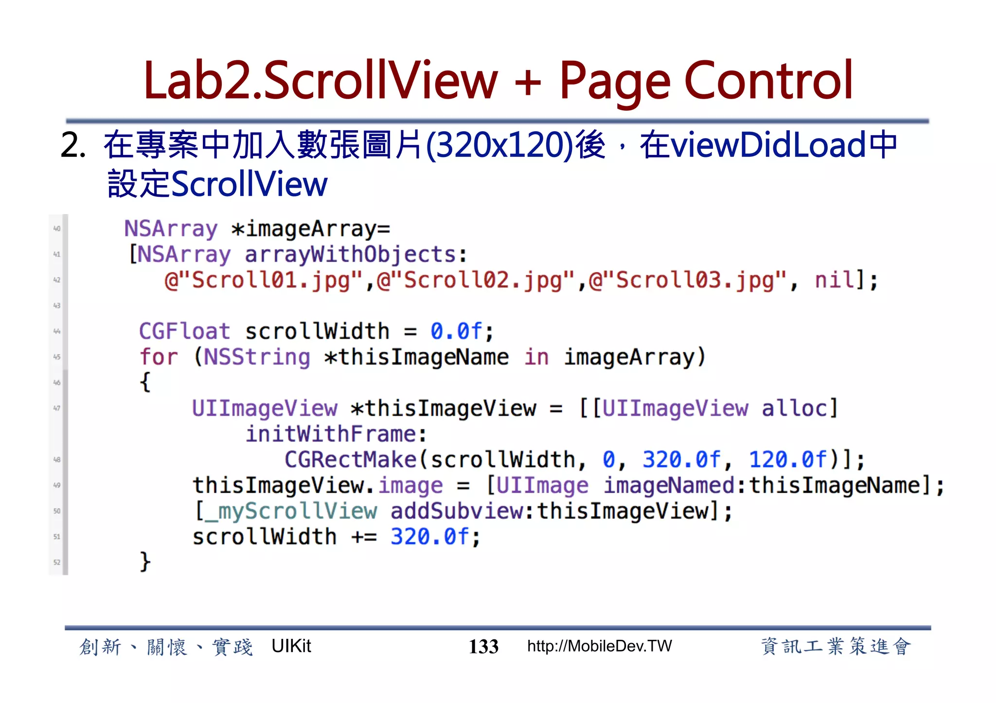Click line number 40 in code gutter
Viewport: 996px width, 703px height.
(x=57, y=229)
